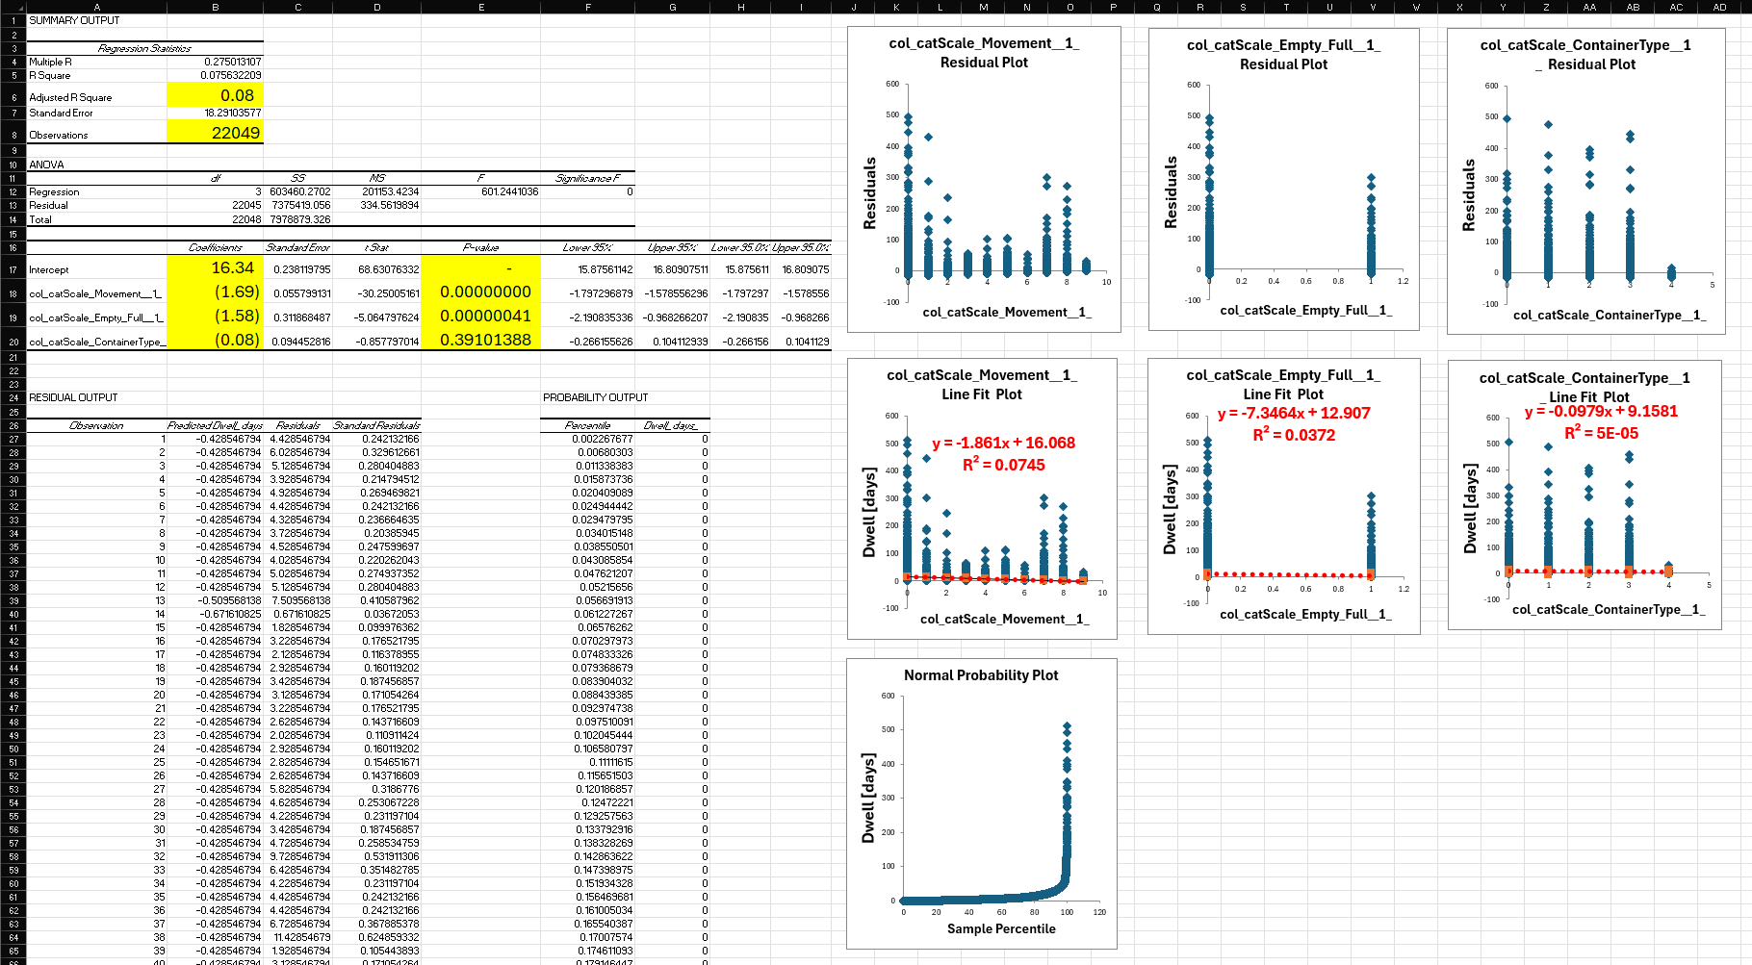
Task: Select the Regression Statistics header cell
Action: [144, 48]
